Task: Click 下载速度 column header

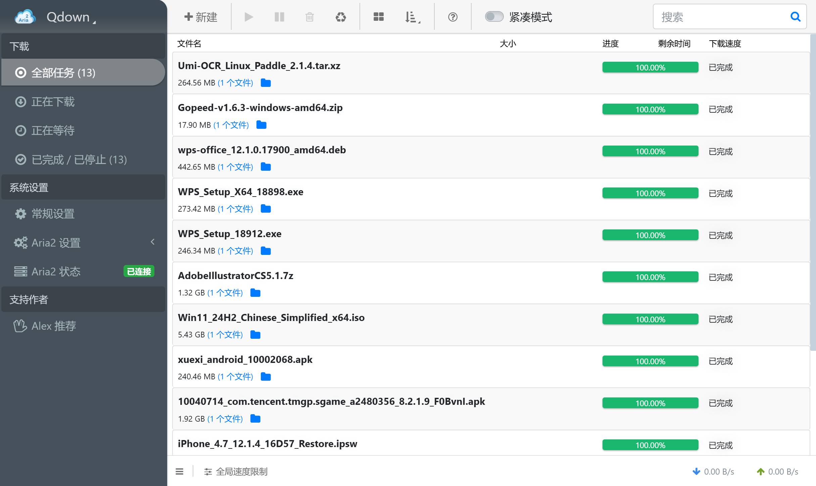Action: click(x=725, y=44)
